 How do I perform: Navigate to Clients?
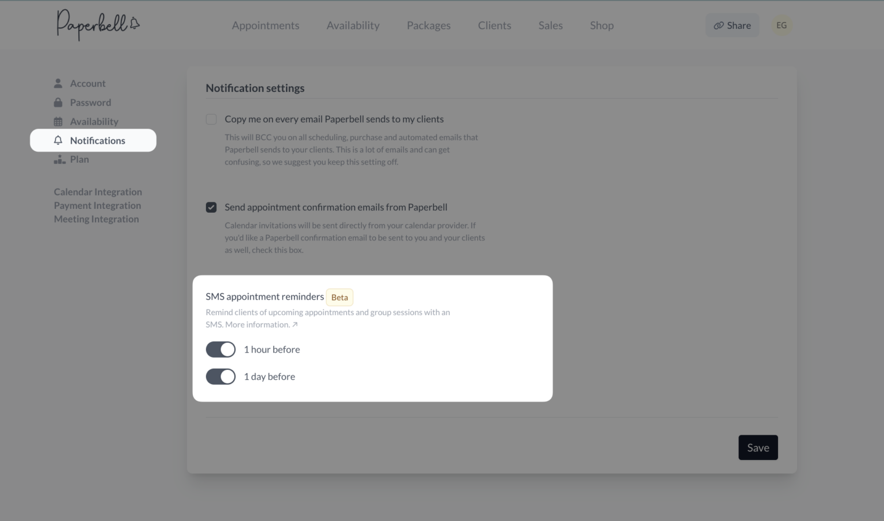[494, 25]
